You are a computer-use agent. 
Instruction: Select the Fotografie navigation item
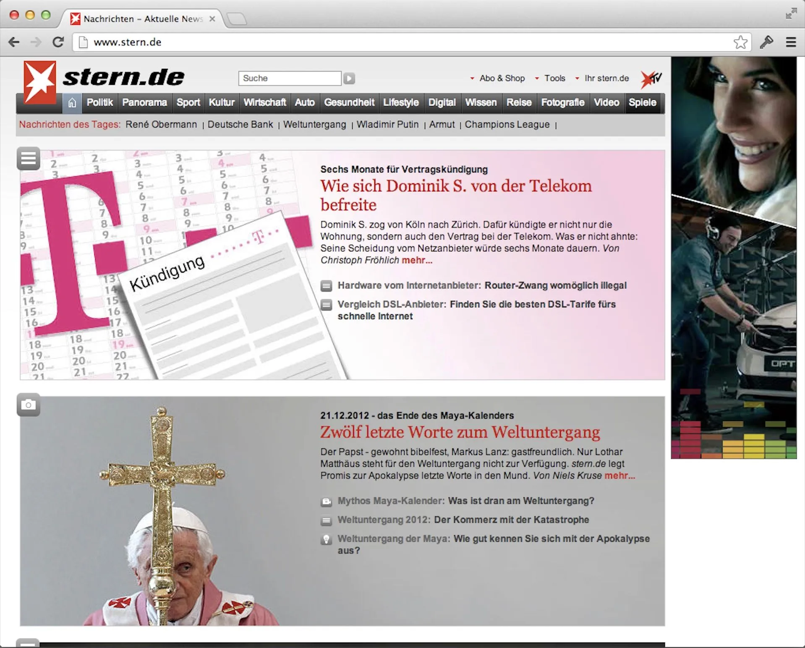click(562, 103)
